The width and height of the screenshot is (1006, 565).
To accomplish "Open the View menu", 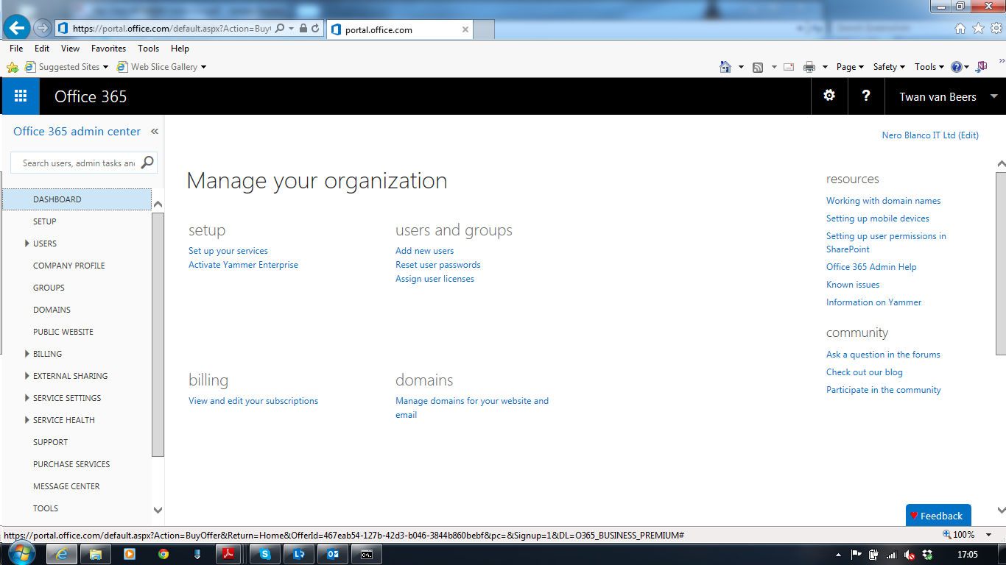I will click(x=71, y=49).
